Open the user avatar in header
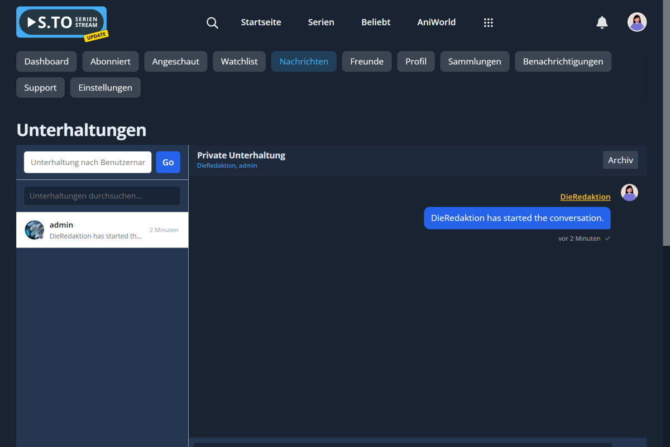The height and width of the screenshot is (447, 670). click(636, 22)
